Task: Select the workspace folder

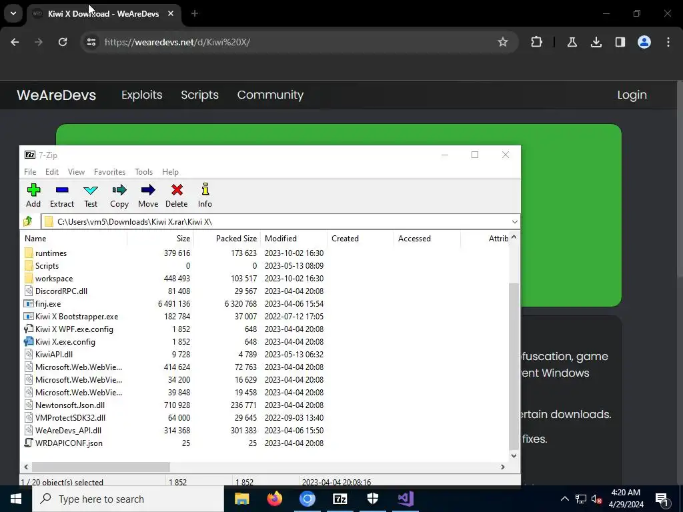Action: [54, 279]
